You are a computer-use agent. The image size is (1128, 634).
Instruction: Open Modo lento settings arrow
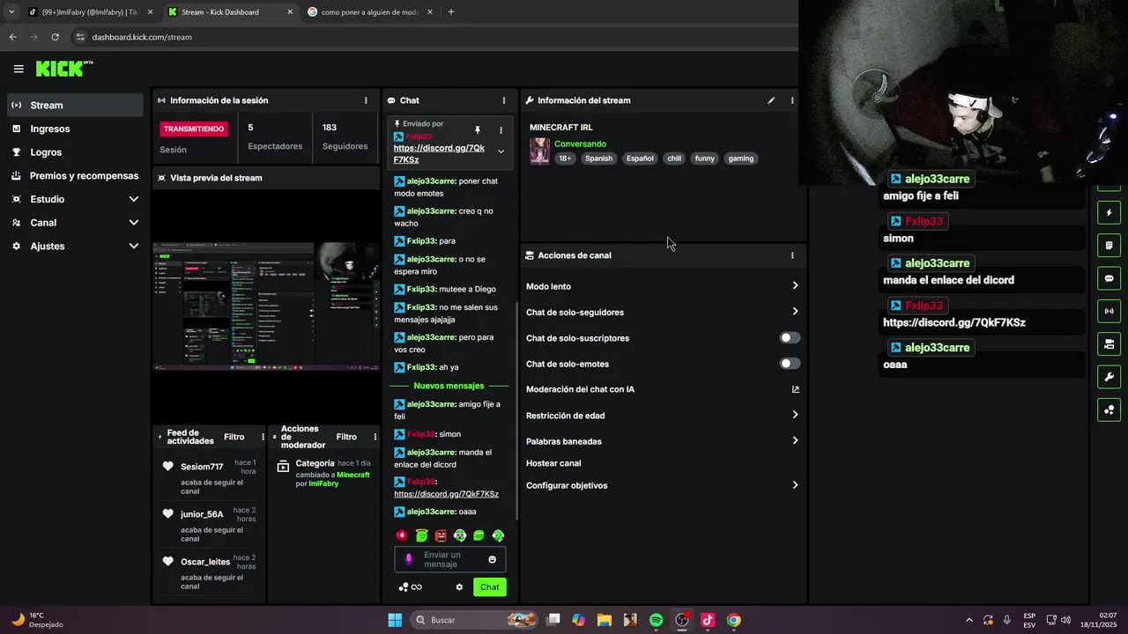pos(795,285)
